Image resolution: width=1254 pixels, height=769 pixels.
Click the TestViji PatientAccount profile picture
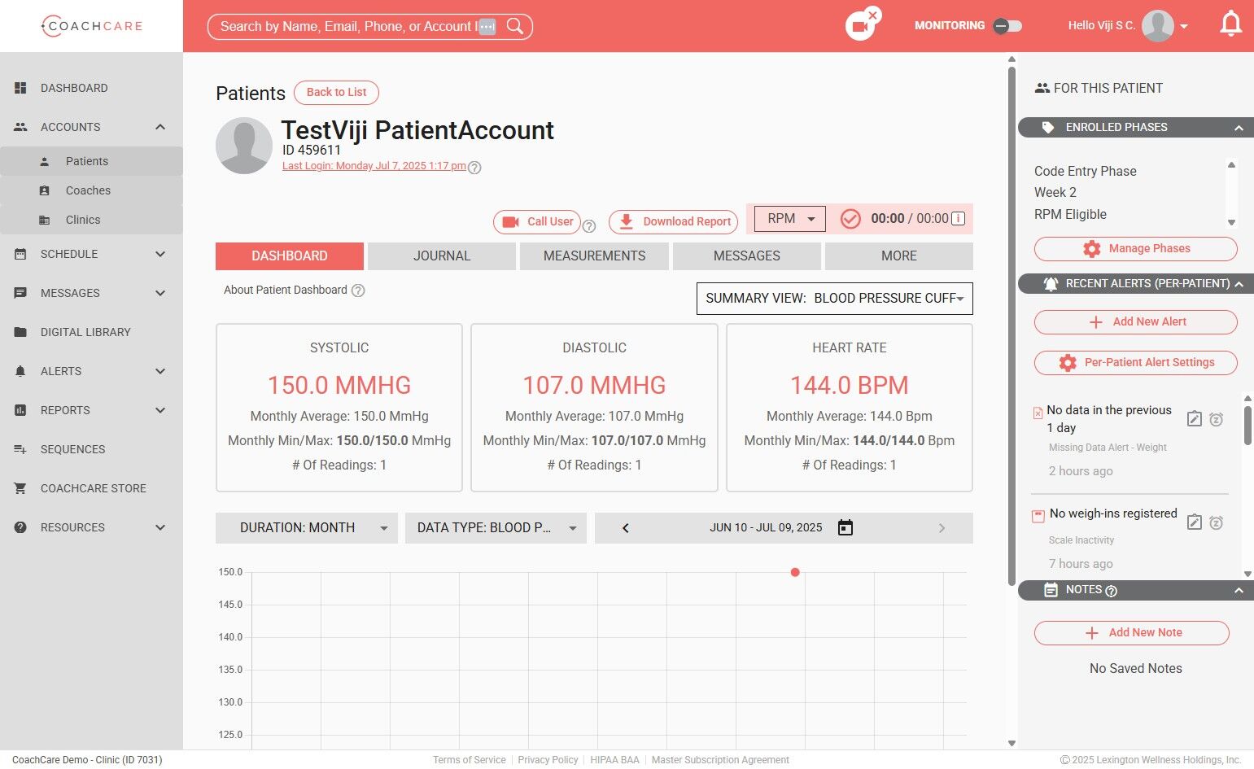point(244,146)
